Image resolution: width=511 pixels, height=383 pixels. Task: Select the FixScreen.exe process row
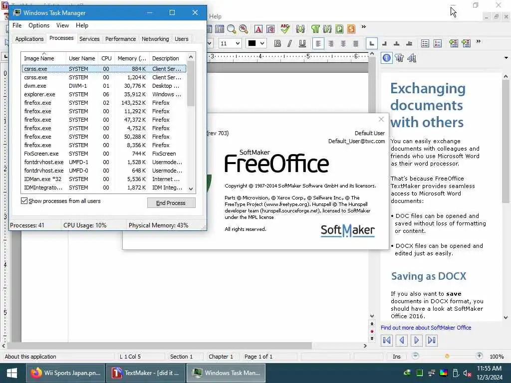(x=104, y=154)
